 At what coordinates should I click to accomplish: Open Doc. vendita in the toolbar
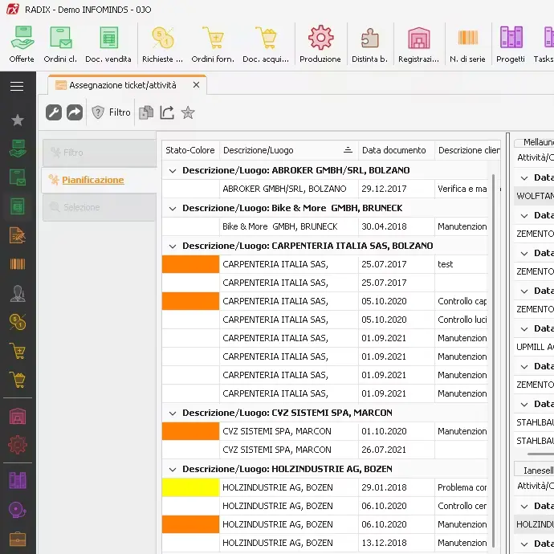coord(108,44)
